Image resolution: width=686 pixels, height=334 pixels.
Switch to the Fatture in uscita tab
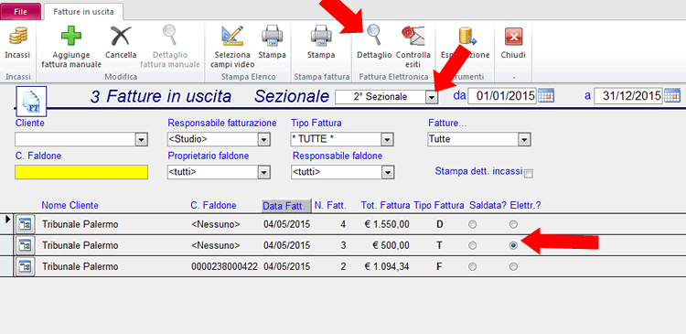[x=83, y=12]
